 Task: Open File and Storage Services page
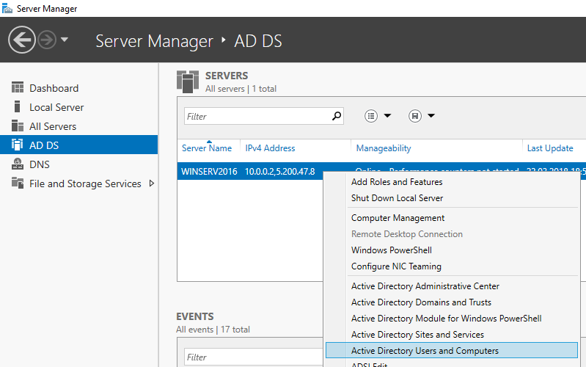coord(85,183)
